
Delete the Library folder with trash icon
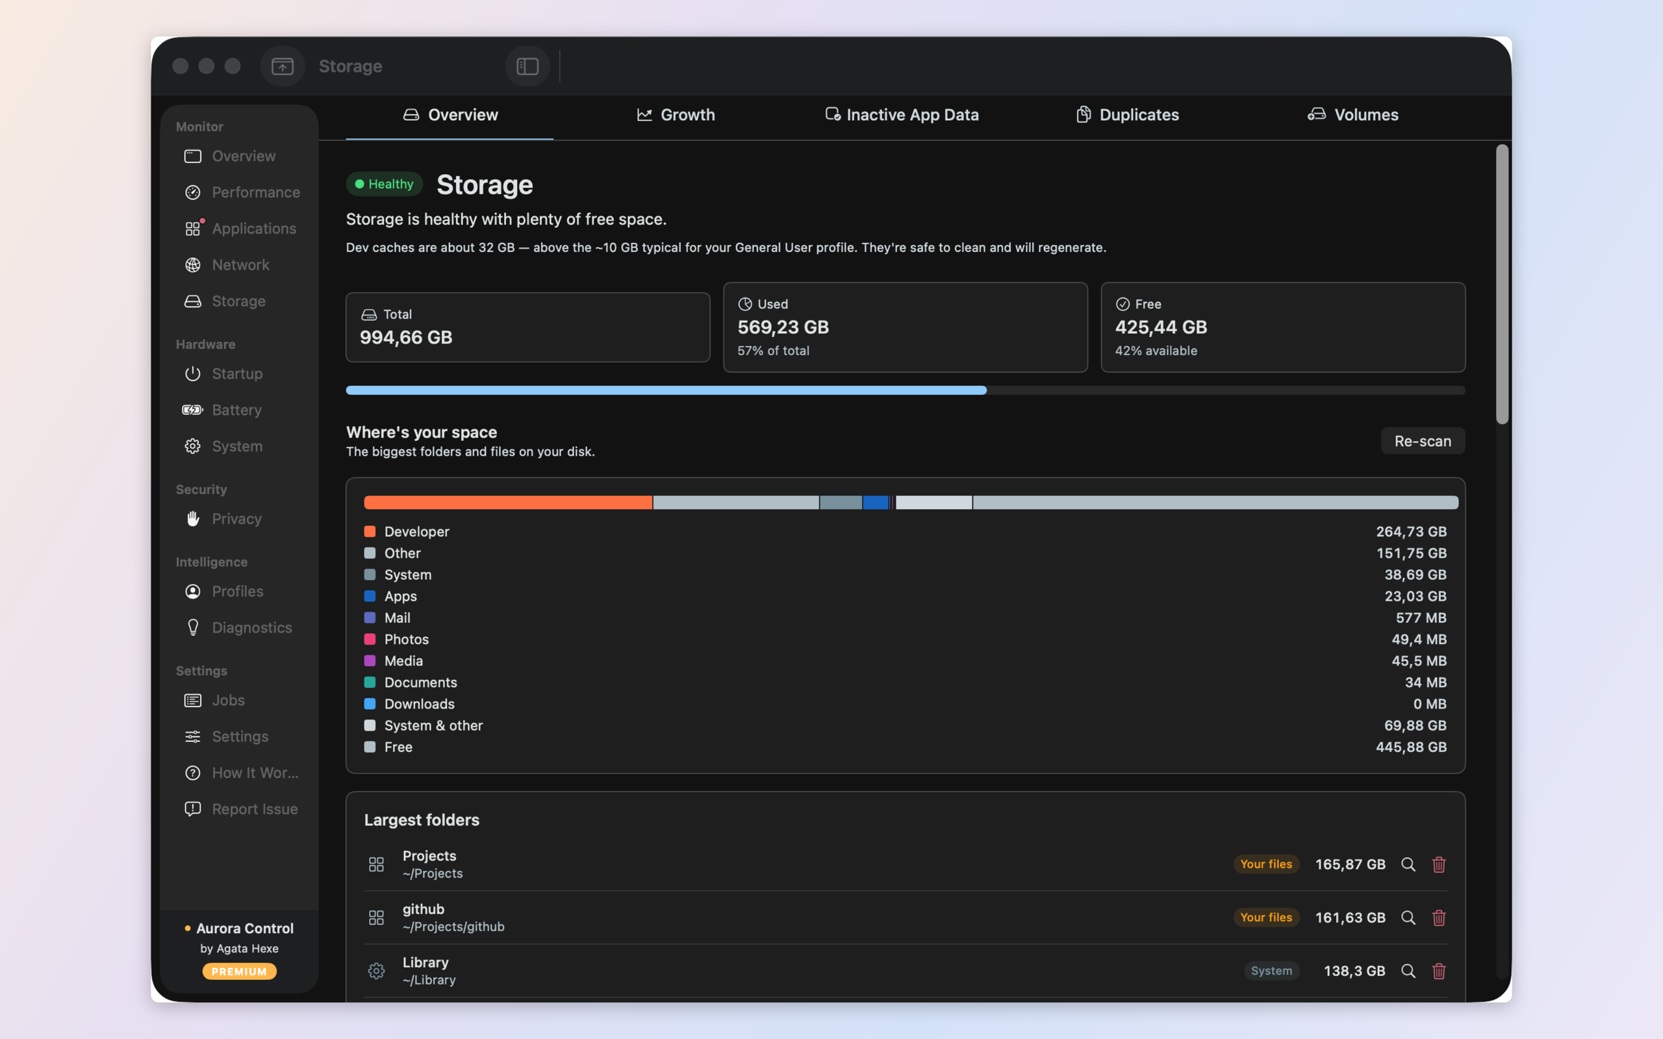click(1439, 971)
